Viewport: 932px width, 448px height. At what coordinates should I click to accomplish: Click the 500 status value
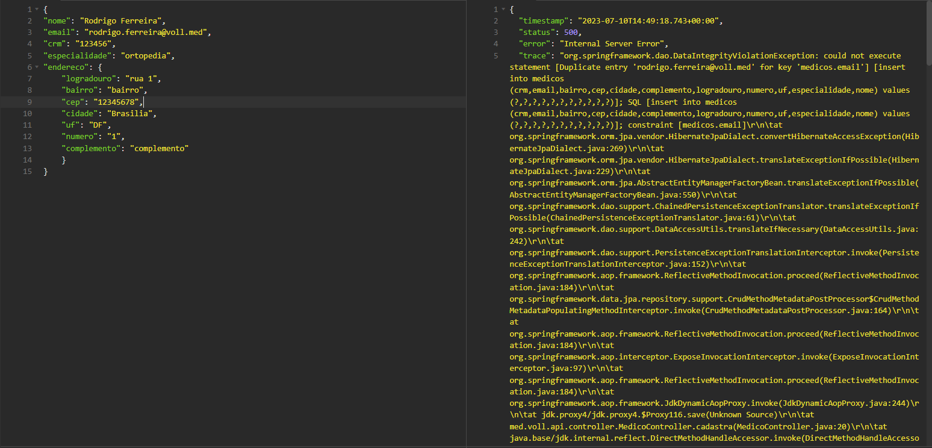click(571, 33)
